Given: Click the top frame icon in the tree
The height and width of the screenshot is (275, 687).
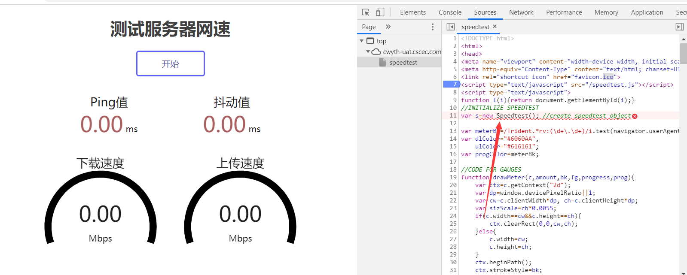Looking at the screenshot, I should (370, 41).
